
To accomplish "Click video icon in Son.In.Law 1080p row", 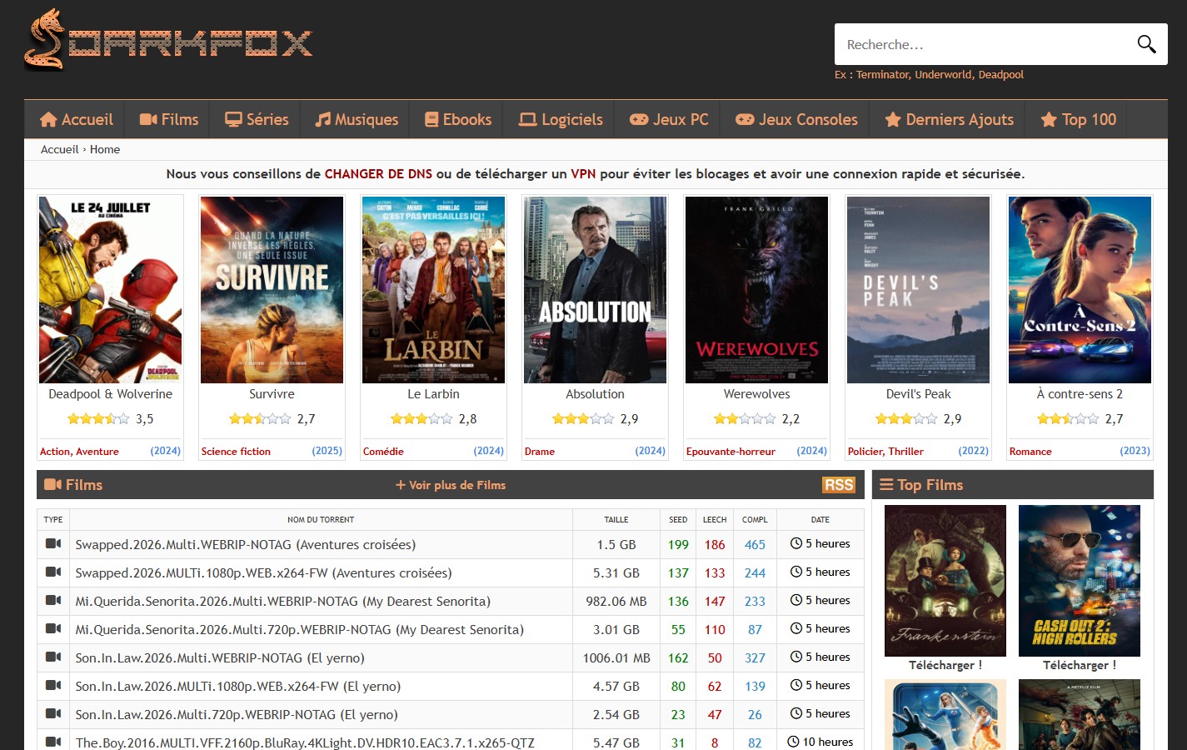I will pos(53,685).
